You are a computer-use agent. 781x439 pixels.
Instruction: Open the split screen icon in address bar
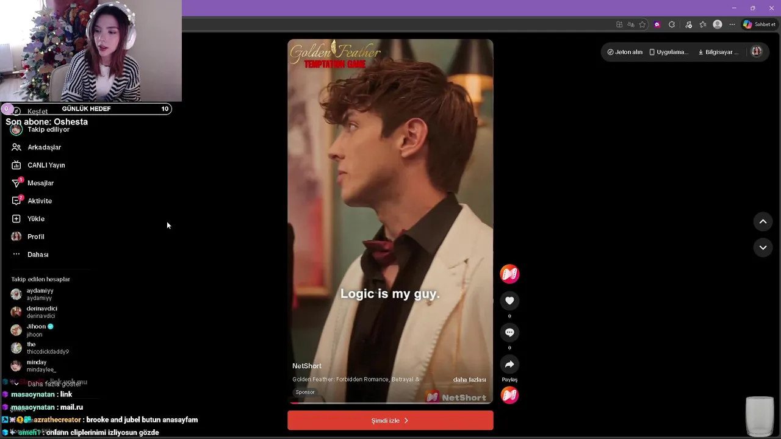pos(619,24)
